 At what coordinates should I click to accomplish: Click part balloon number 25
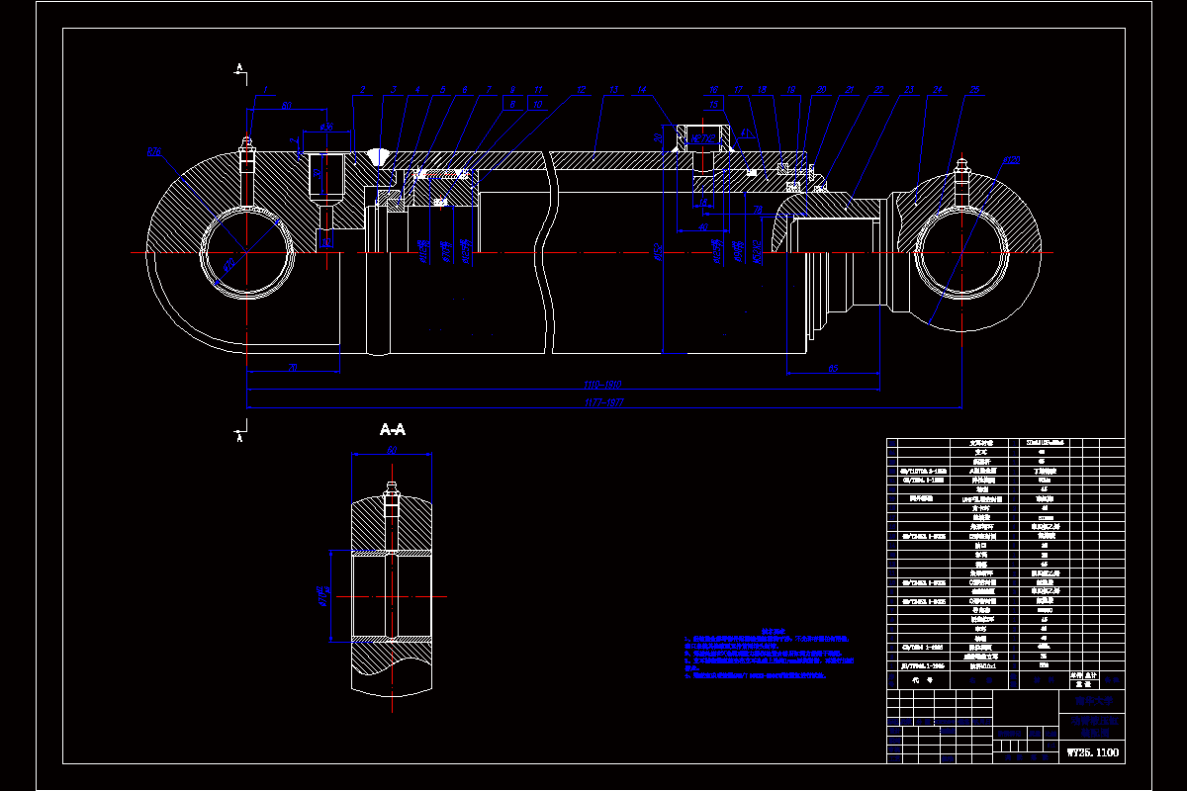click(x=974, y=89)
